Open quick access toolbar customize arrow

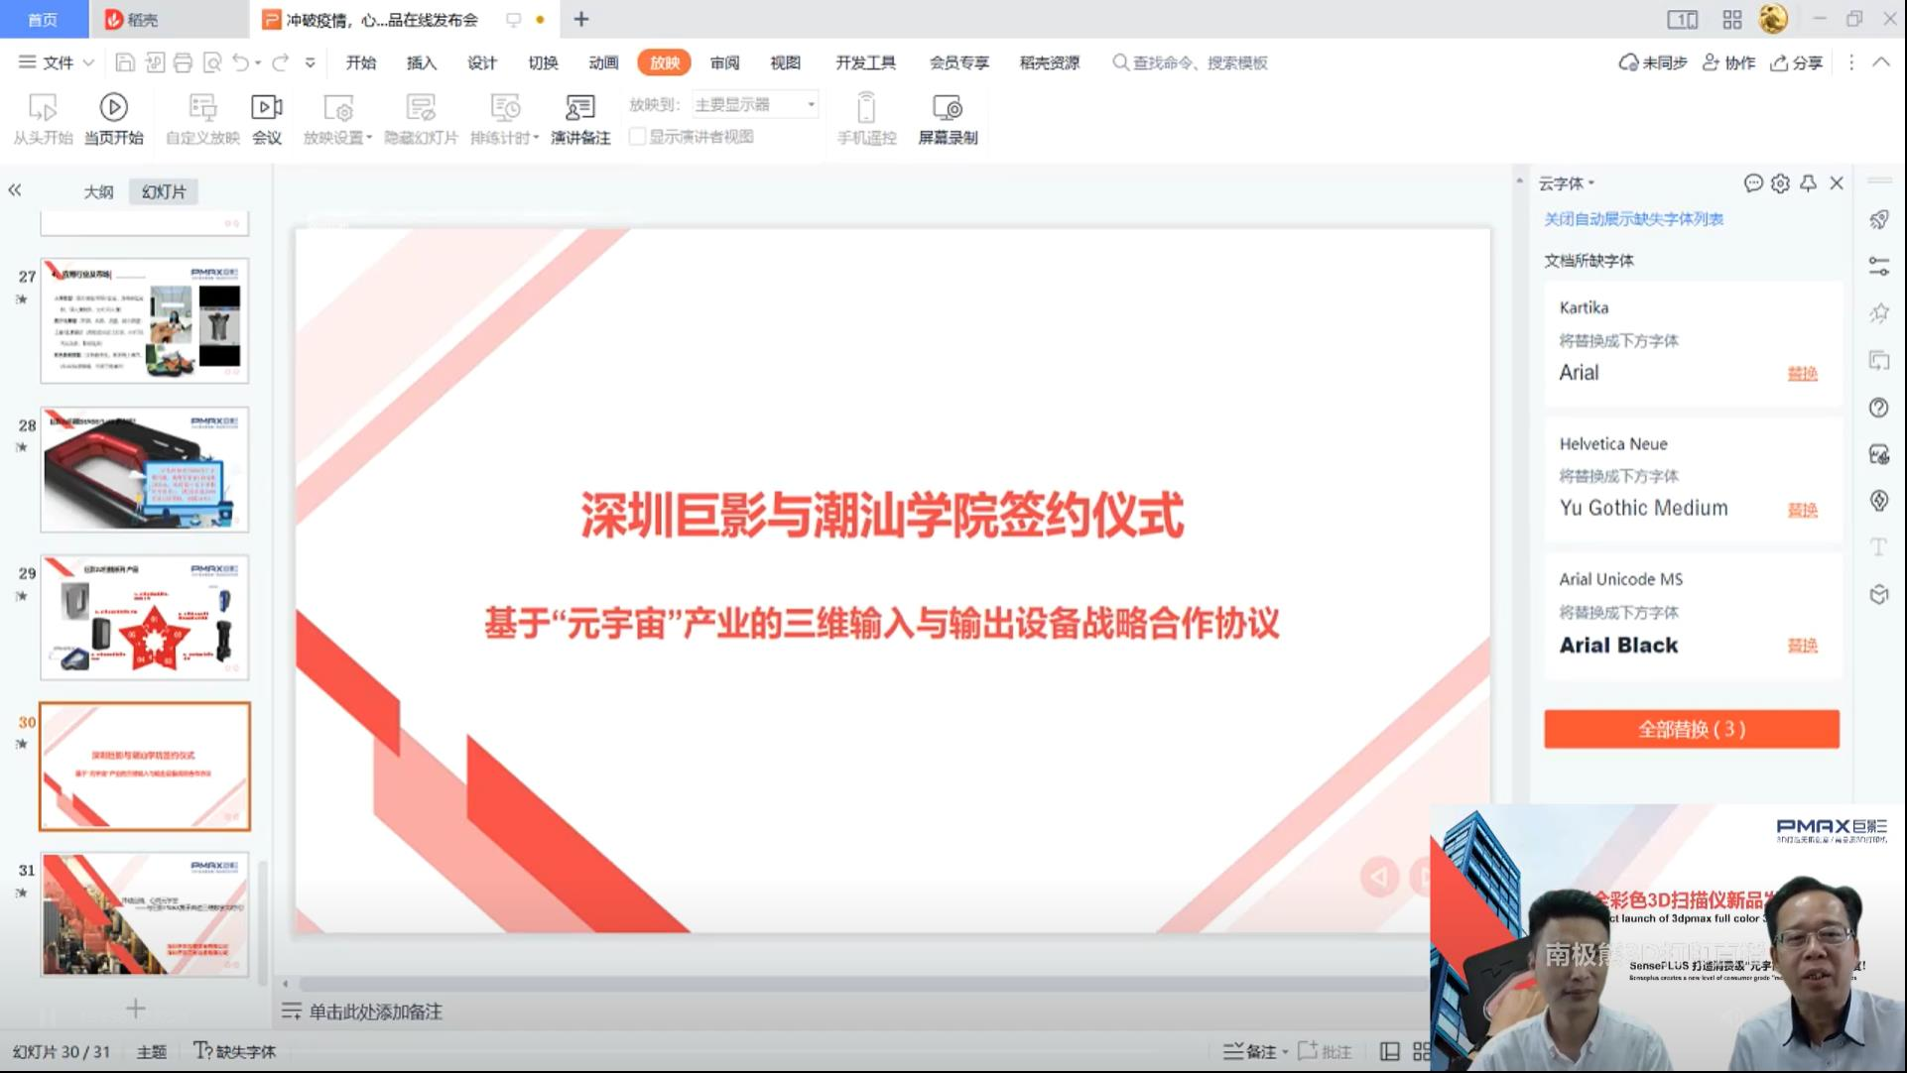pos(311,62)
